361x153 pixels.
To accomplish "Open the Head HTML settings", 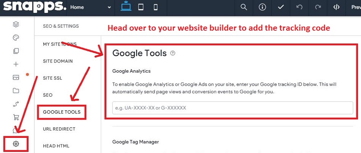I will [x=56, y=146].
